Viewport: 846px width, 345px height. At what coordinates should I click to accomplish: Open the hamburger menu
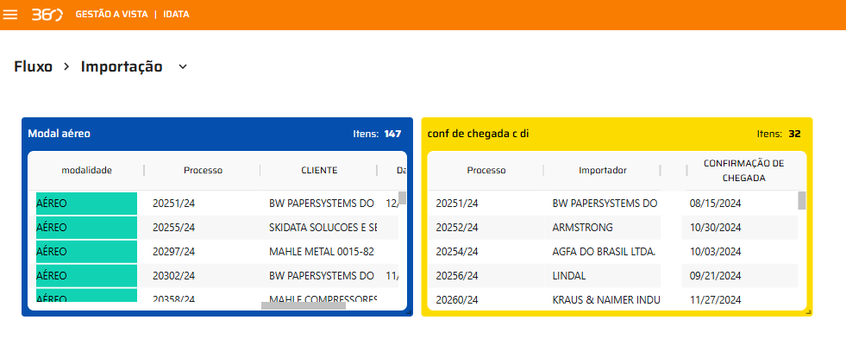tap(10, 15)
